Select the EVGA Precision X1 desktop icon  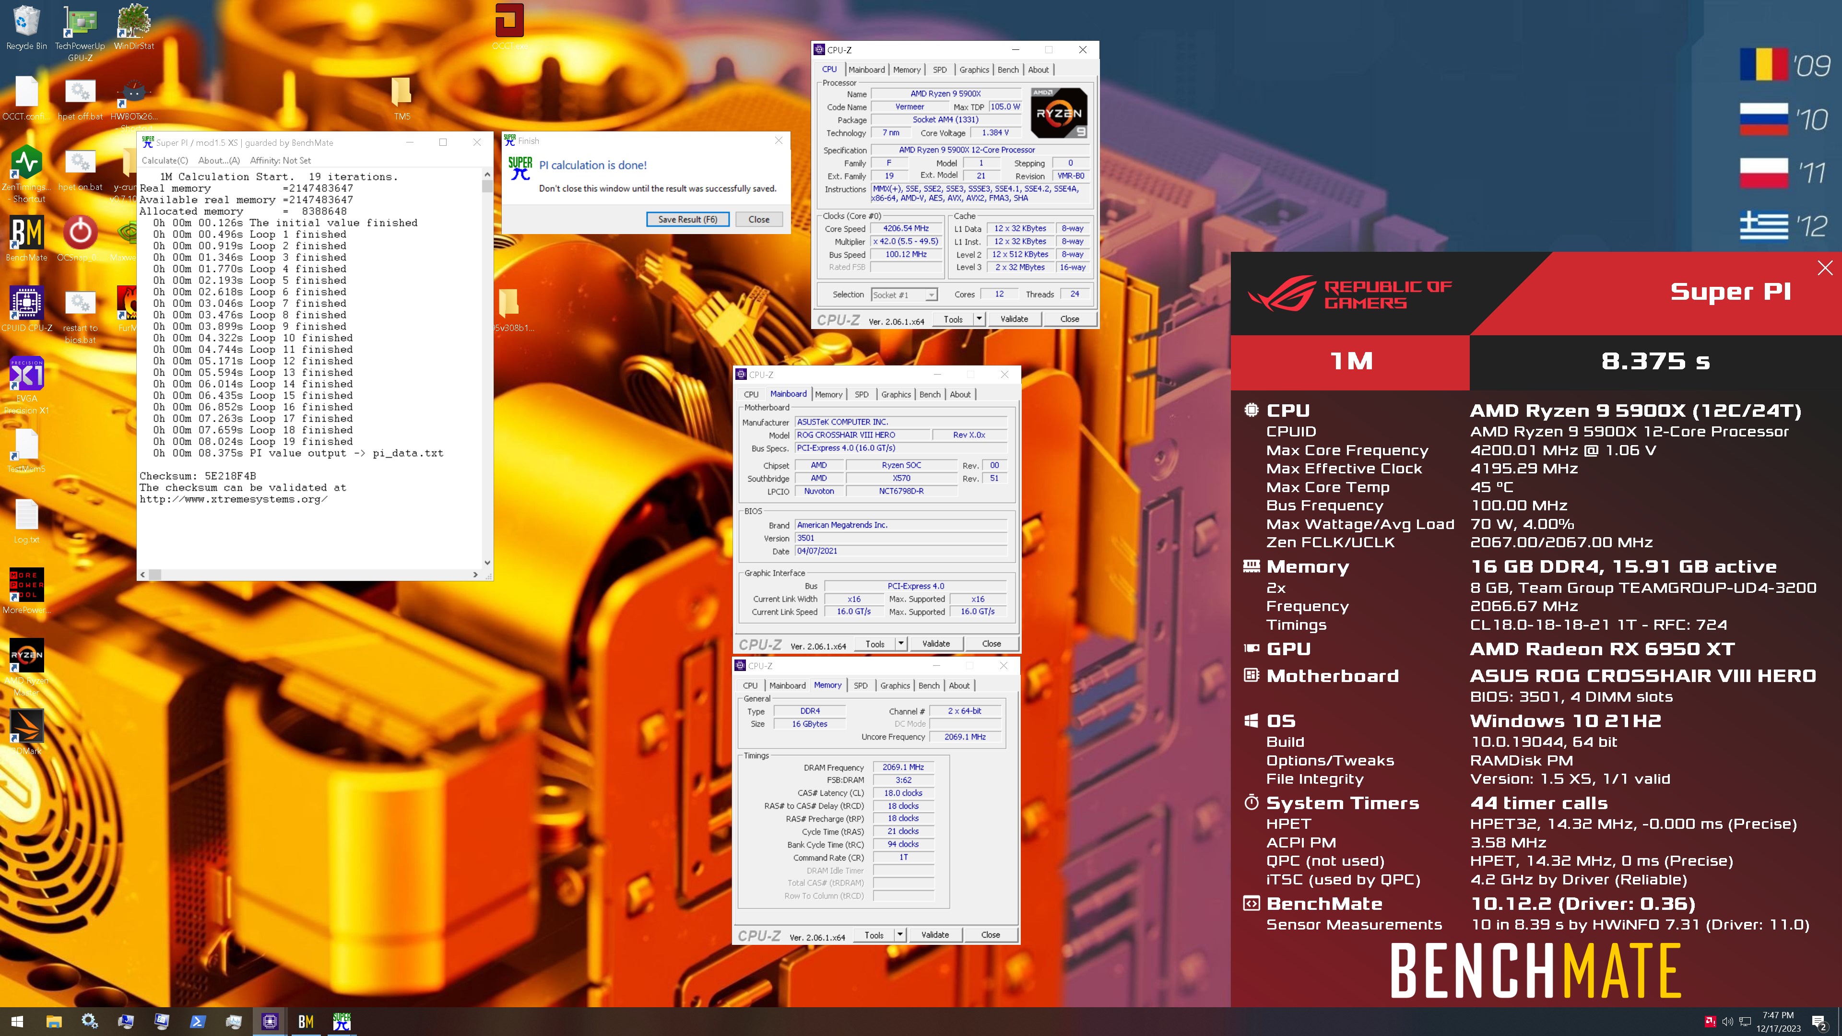[26, 386]
